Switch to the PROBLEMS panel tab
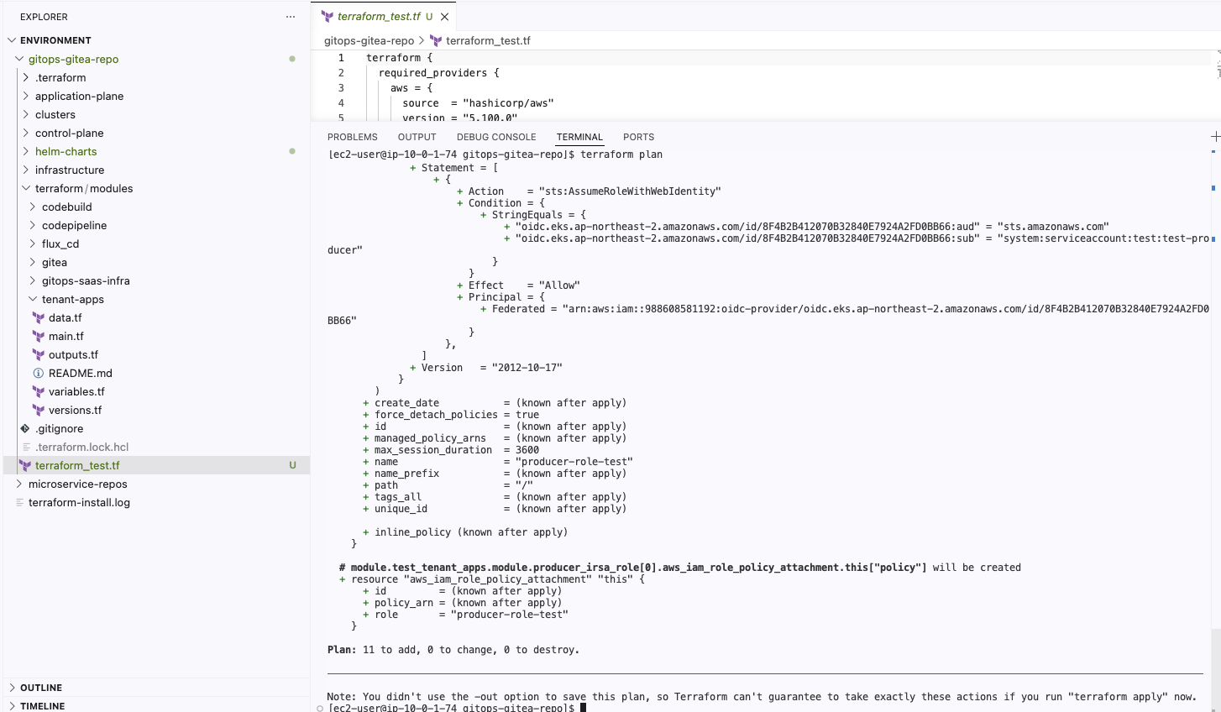 pos(352,137)
